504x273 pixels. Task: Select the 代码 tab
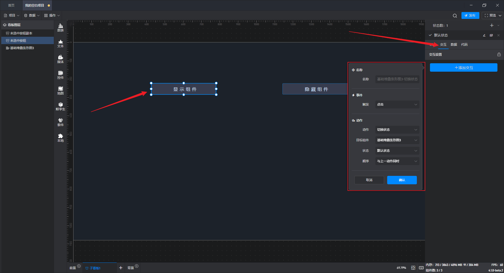coord(464,45)
